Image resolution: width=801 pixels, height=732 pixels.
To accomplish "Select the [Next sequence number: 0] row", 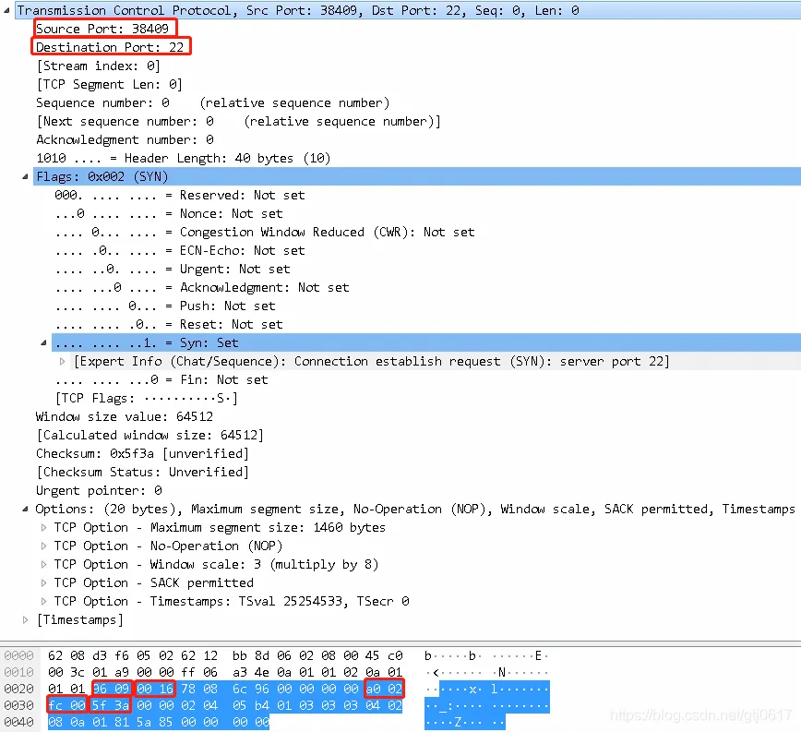I will [238, 121].
